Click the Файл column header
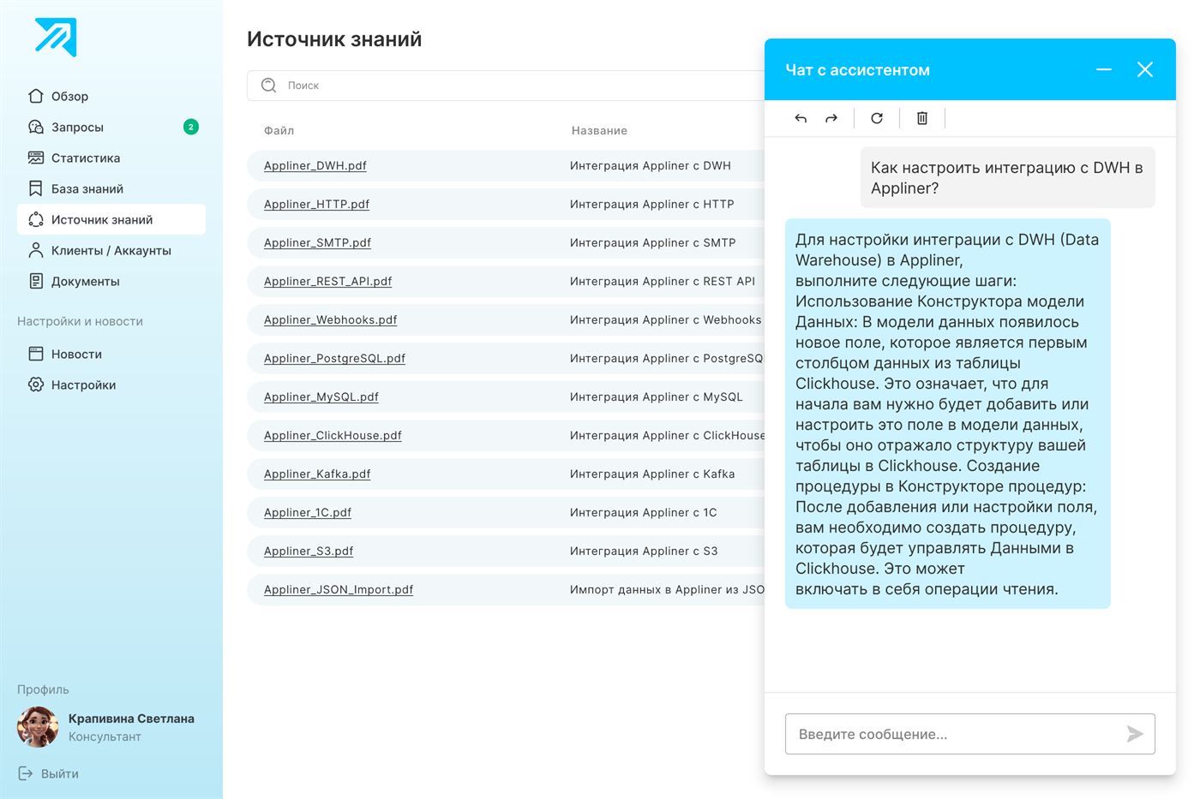Screen dimensions: 1200x799 (x=279, y=130)
